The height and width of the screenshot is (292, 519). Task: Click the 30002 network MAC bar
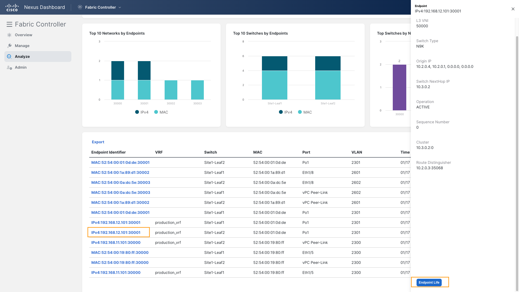171,90
